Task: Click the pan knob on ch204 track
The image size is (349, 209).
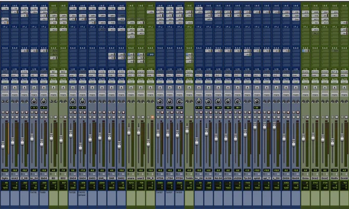Action: point(238,102)
